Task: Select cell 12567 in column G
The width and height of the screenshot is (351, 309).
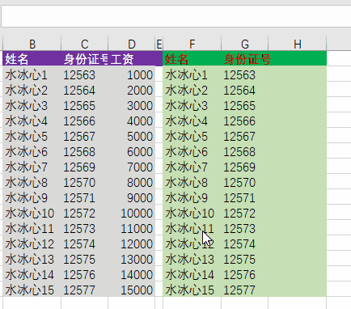Action: pyautogui.click(x=245, y=136)
